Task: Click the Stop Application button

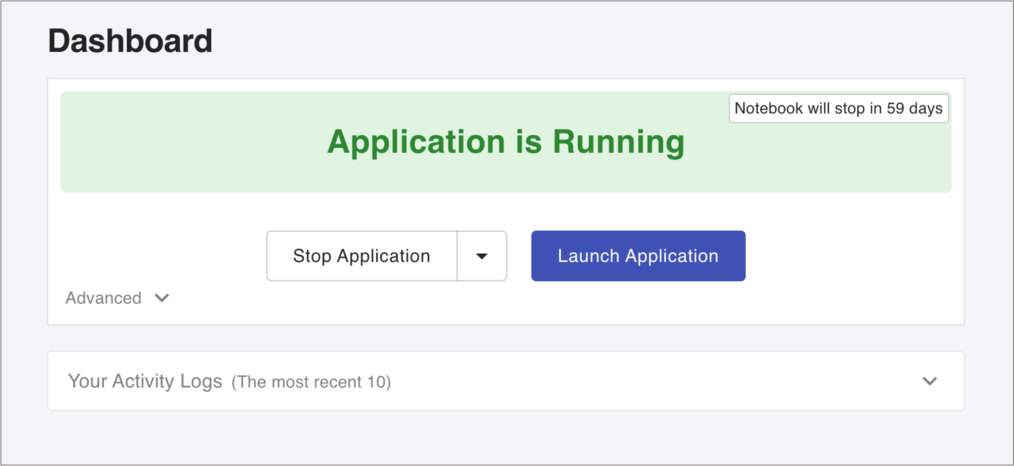Action: point(362,256)
